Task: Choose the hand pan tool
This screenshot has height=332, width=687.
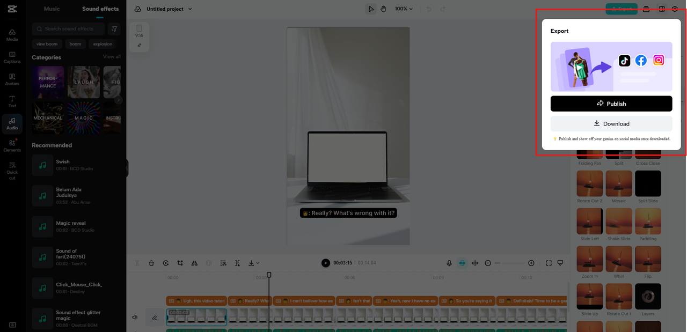Action: pyautogui.click(x=383, y=9)
